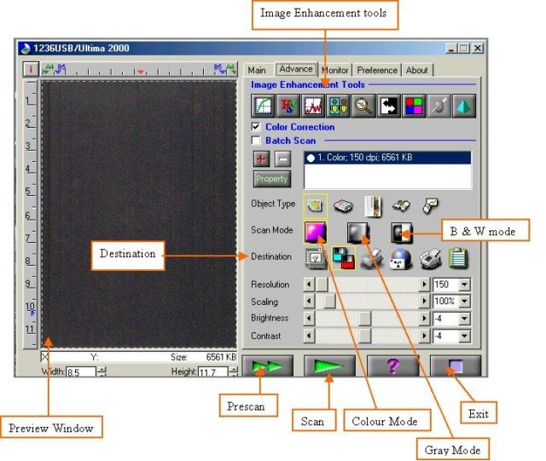Viewport: 546px width, 461px height.
Task: Expand the Scaling dropdown showing 100%
Action: click(464, 302)
